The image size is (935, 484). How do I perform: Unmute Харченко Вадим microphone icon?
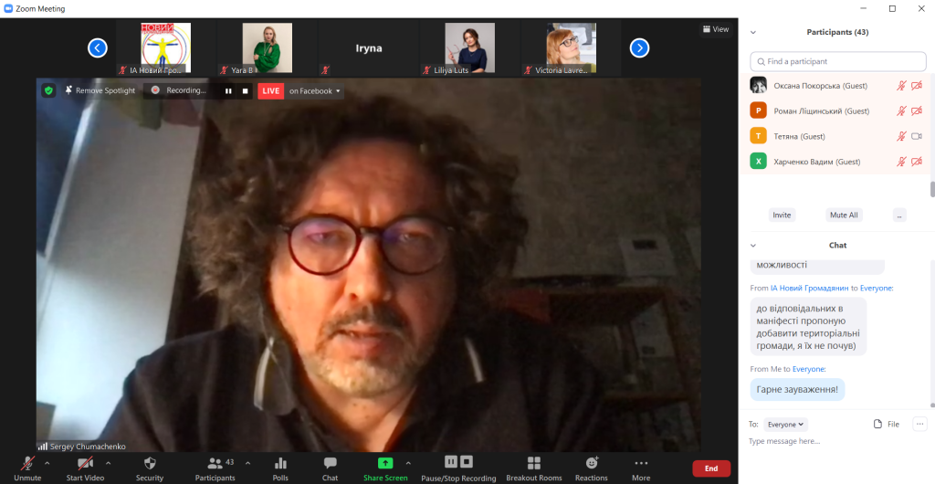click(x=901, y=162)
